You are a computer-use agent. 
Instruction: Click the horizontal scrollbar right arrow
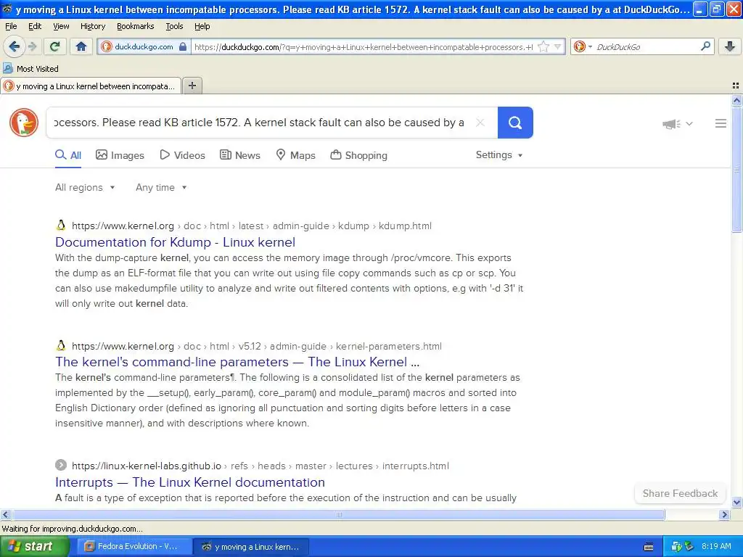click(x=725, y=514)
